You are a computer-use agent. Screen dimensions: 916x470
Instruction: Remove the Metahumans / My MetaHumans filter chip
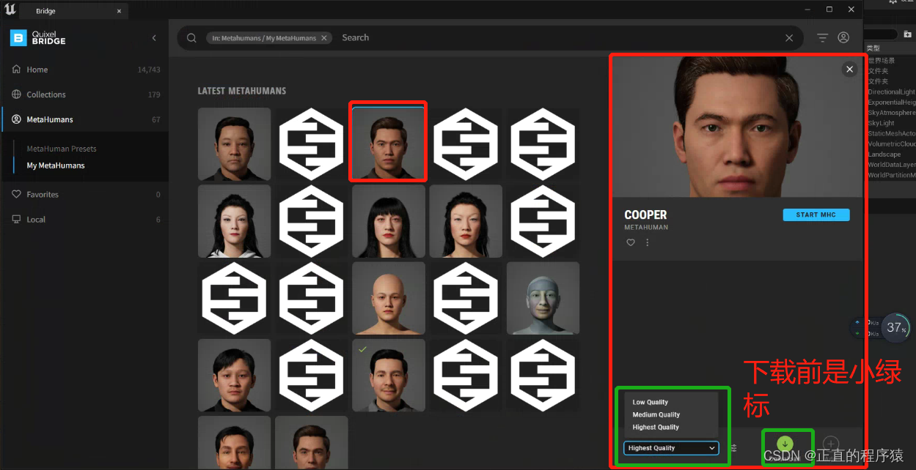point(326,38)
